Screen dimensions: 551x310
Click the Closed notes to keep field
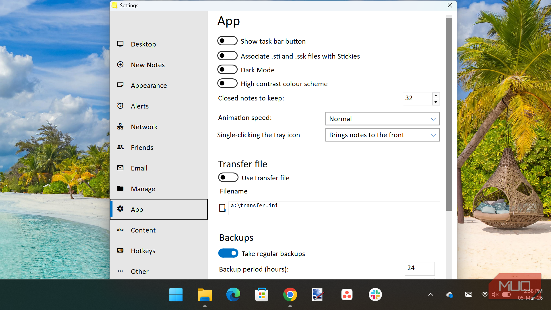pos(418,99)
